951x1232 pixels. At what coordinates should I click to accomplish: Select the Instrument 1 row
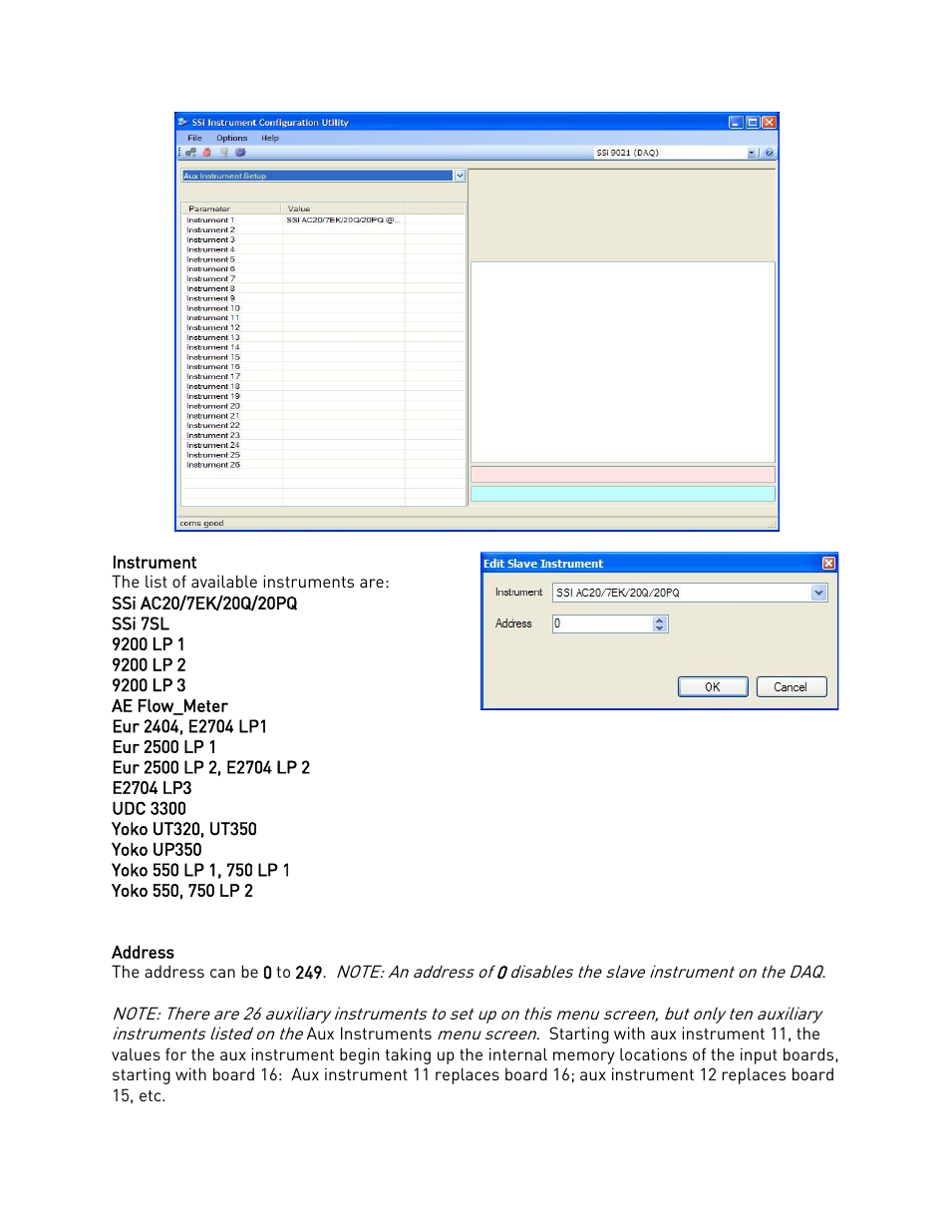tap(323, 219)
